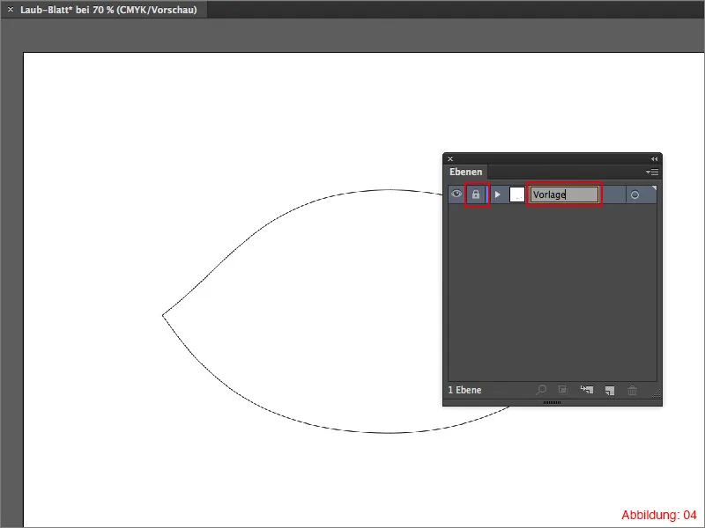This screenshot has height=528, width=705.
Task: Click the Locate Object magnifier icon
Action: (x=540, y=389)
